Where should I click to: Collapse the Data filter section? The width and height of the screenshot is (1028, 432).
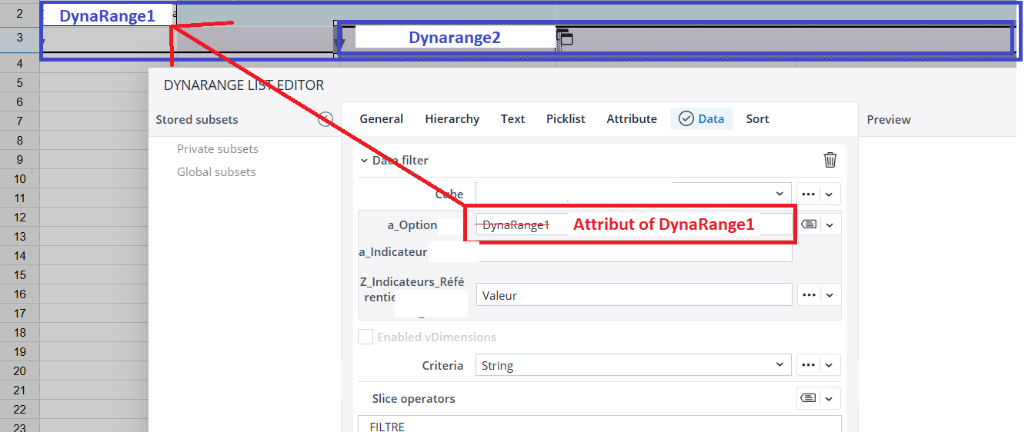364,161
